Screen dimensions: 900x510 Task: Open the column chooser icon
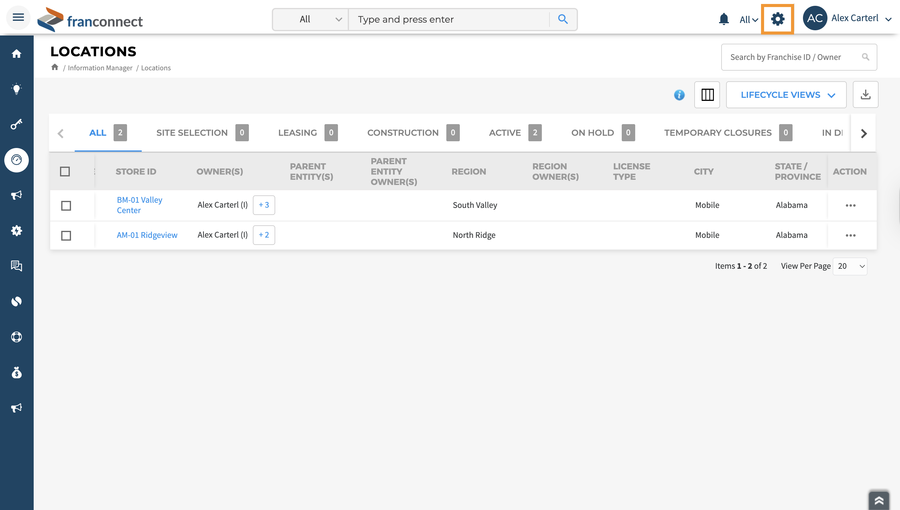[707, 94]
